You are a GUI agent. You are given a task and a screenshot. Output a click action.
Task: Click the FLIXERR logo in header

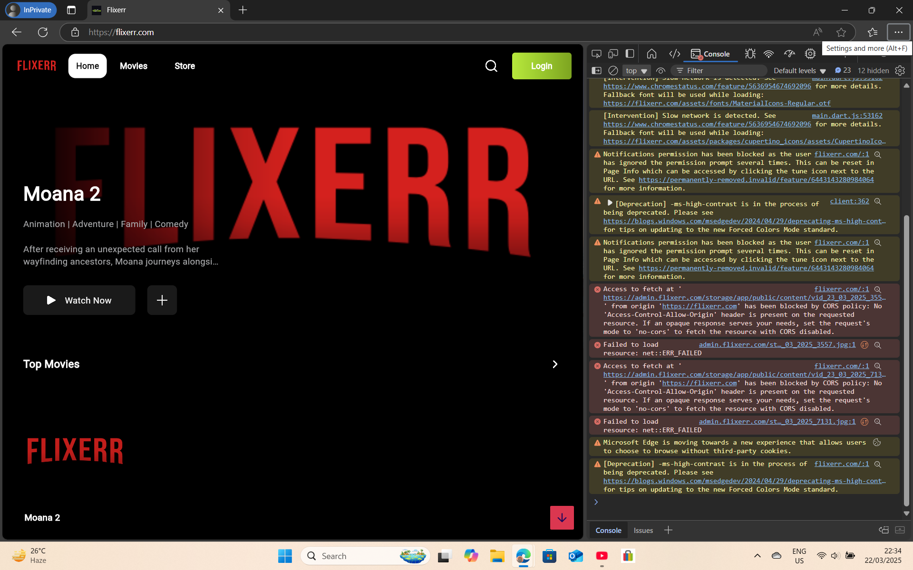click(x=37, y=66)
